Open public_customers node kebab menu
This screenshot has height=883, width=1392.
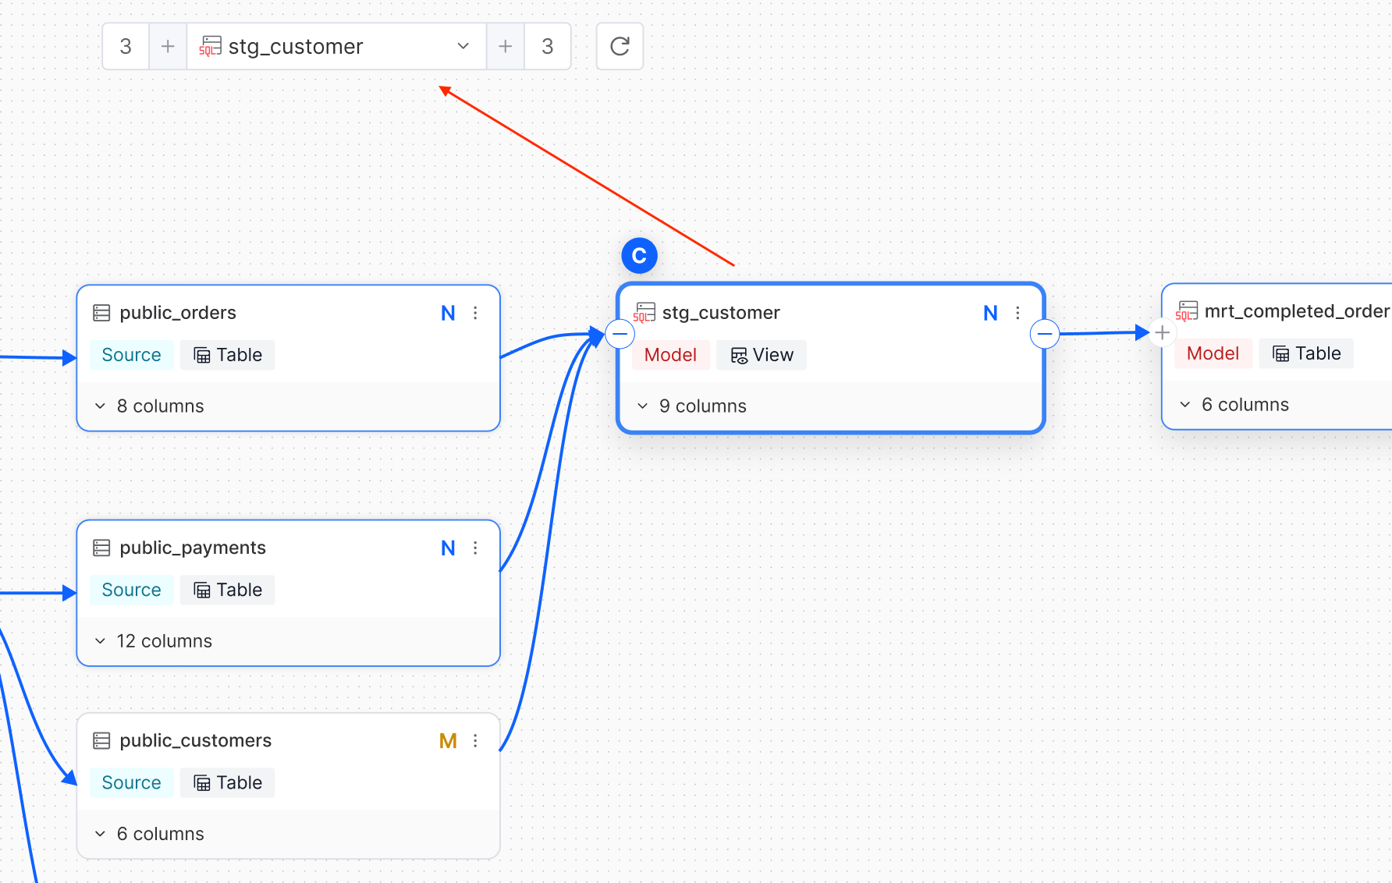pyautogui.click(x=475, y=740)
